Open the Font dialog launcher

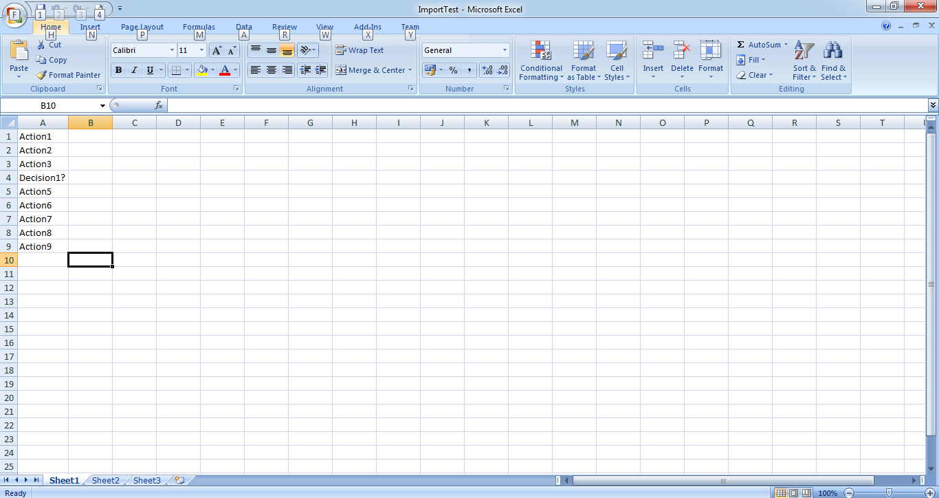pyautogui.click(x=236, y=89)
